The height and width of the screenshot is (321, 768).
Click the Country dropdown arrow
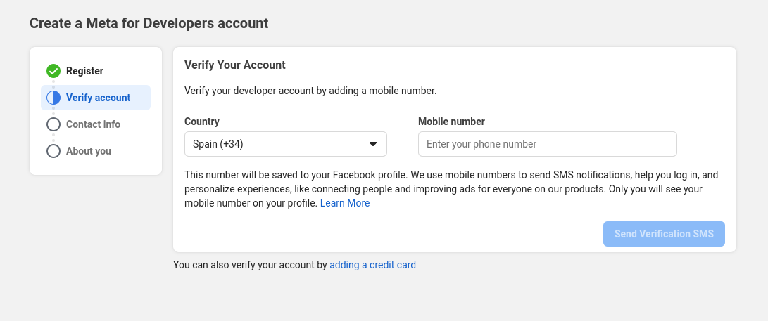point(373,144)
